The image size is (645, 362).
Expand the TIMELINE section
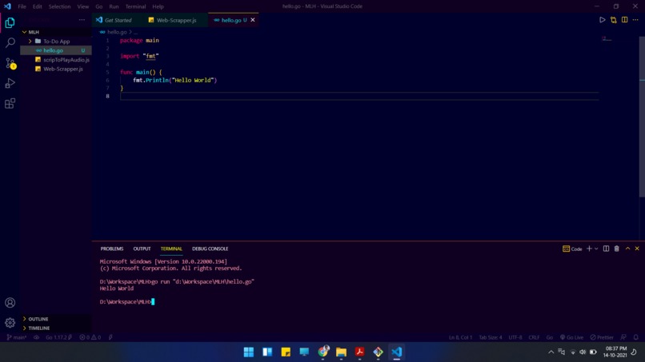click(x=56, y=328)
